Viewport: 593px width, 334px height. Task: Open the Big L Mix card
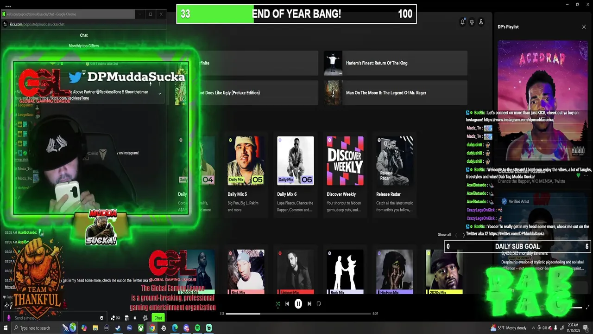tap(246, 272)
